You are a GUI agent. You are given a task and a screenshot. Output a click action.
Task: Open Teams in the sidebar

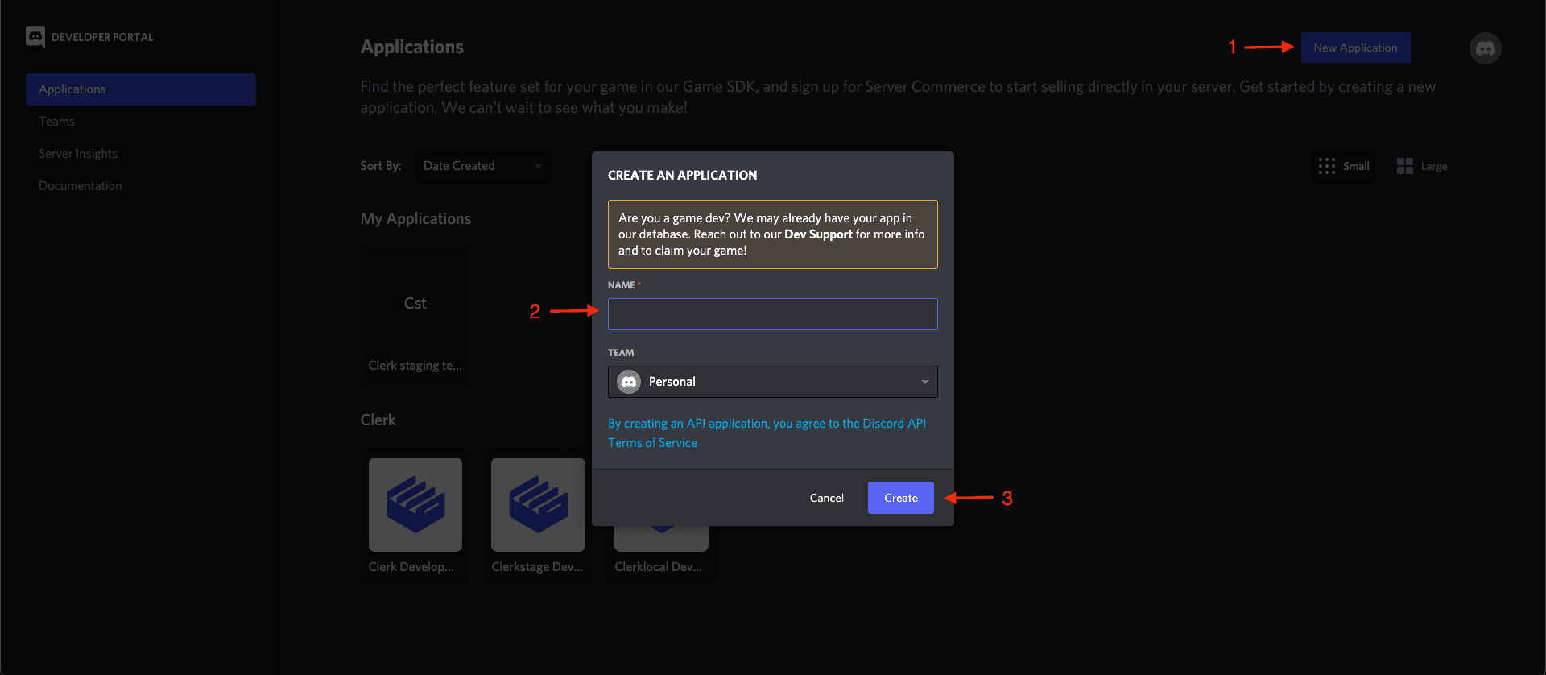coord(56,122)
